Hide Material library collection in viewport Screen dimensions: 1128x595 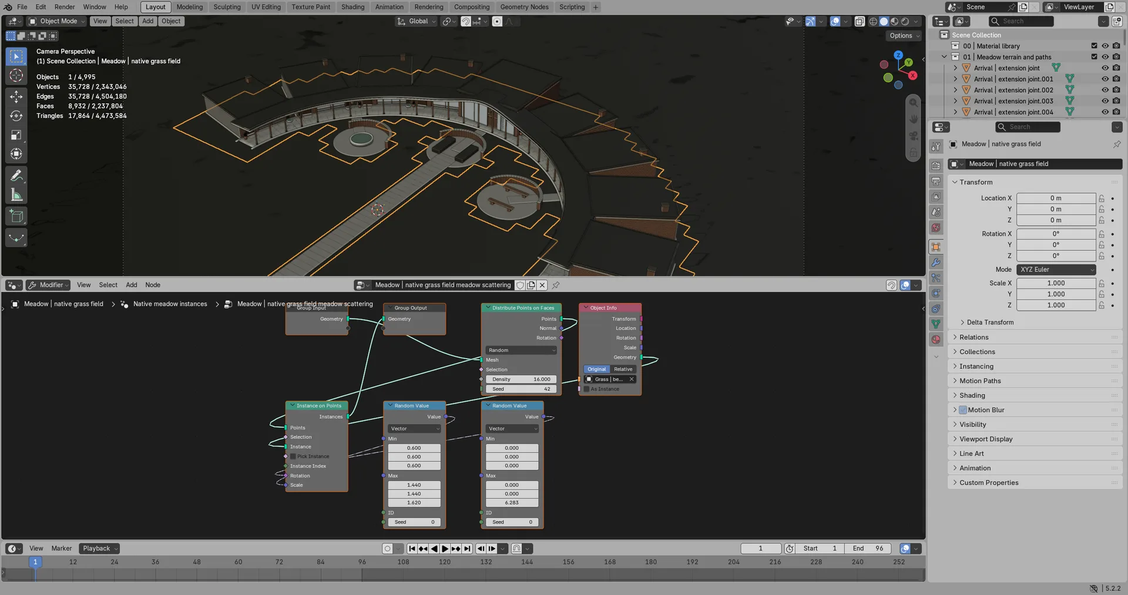coord(1105,46)
